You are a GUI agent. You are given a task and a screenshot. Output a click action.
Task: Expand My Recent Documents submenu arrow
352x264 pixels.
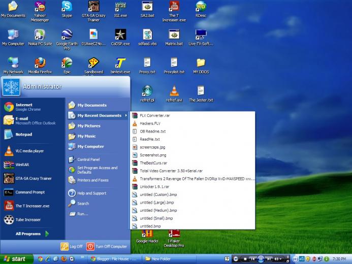[x=126, y=116]
